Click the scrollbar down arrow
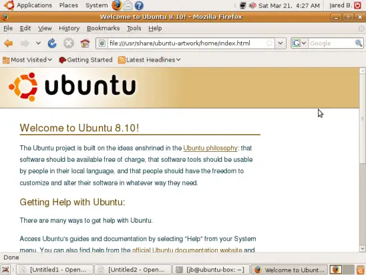Viewport: 366px width, 275px height. (x=363, y=249)
